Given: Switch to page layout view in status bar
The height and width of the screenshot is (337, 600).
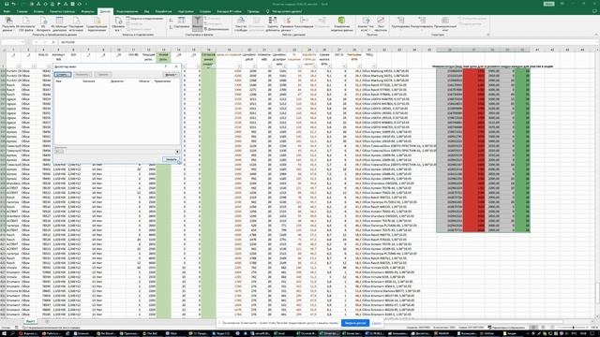Looking at the screenshot, I should (542, 328).
